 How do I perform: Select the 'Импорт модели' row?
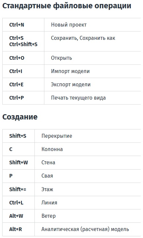(71, 71)
